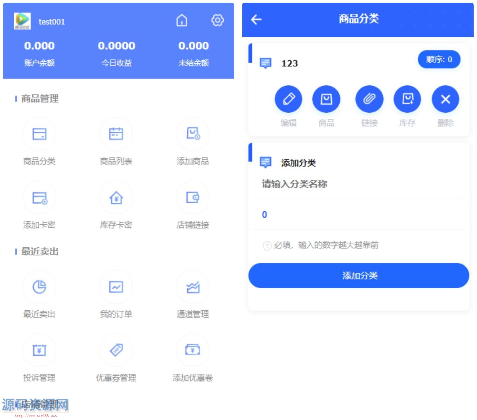
Task: Click 链接 paperclip icon for category 123
Action: [369, 99]
